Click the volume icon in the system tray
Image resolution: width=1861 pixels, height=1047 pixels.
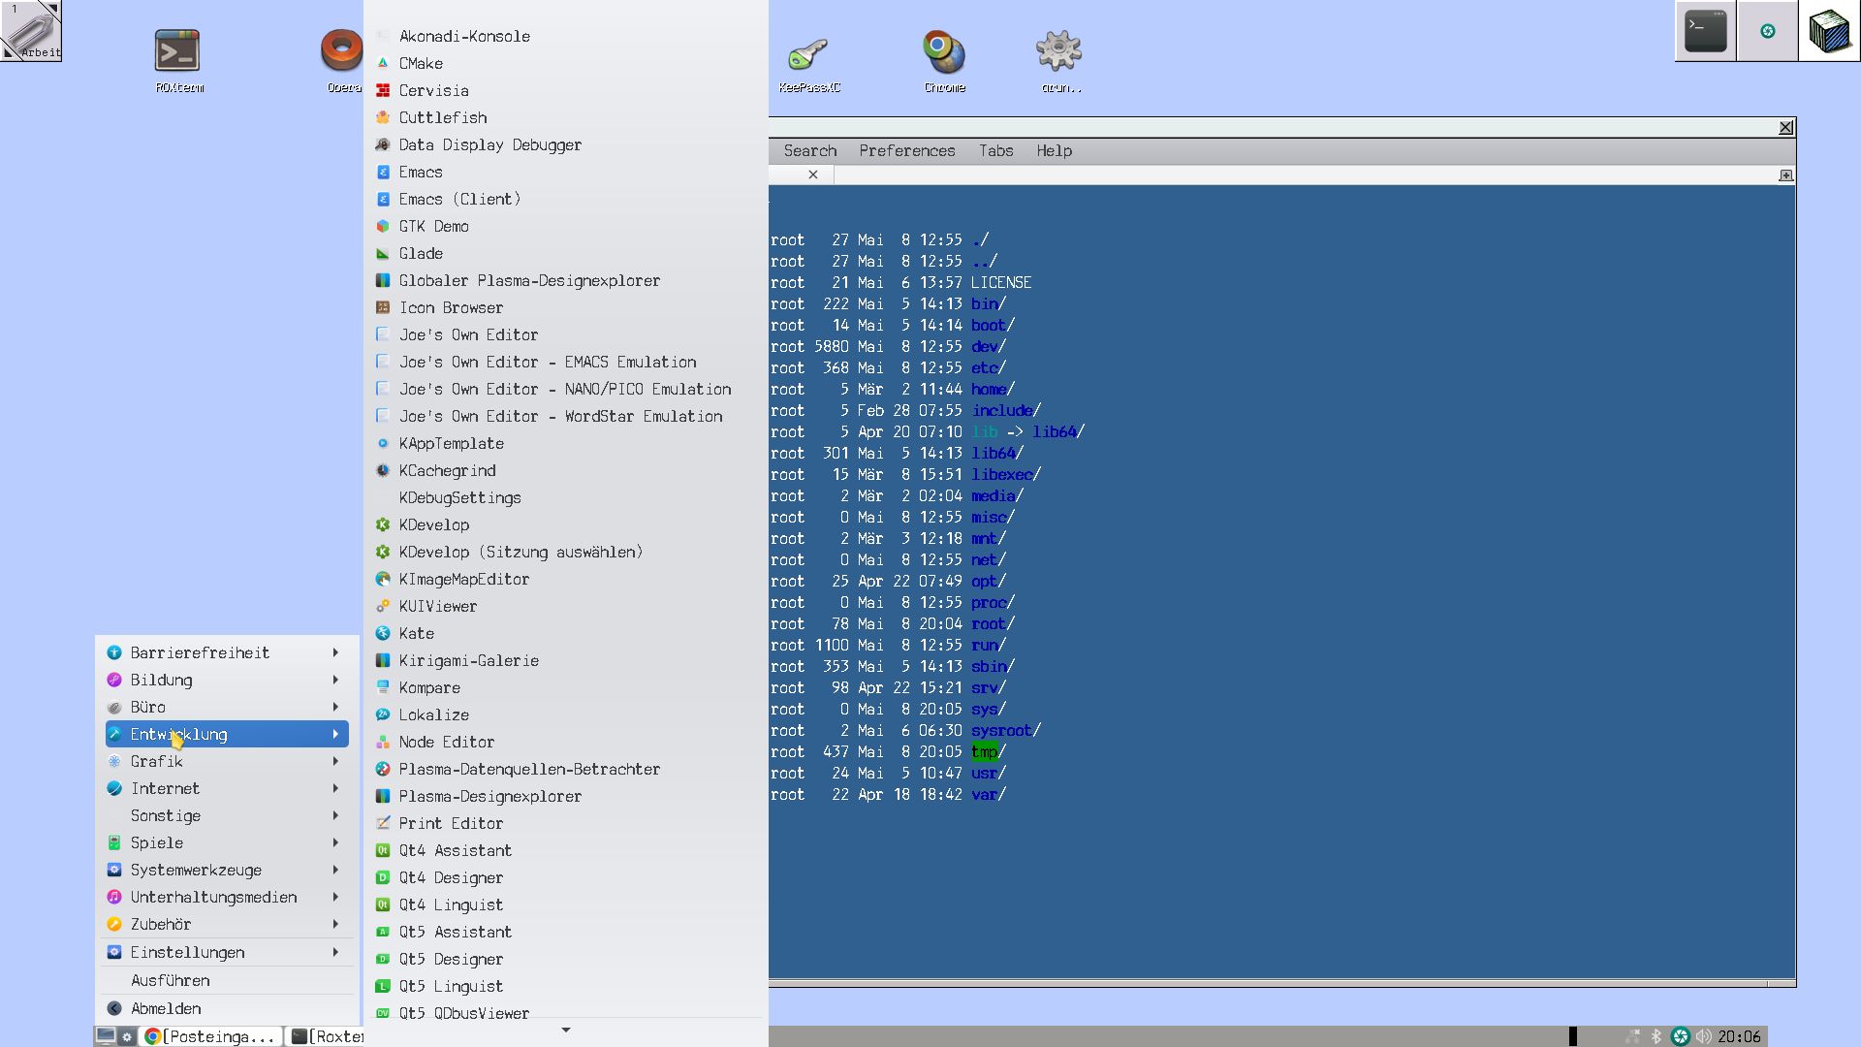(x=1703, y=1036)
